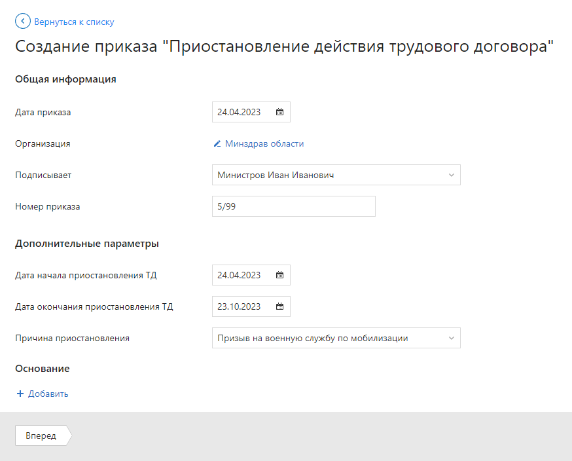Focus the Номер приказа field containing 5/99
Screen dimensions: 572x461
293,206
